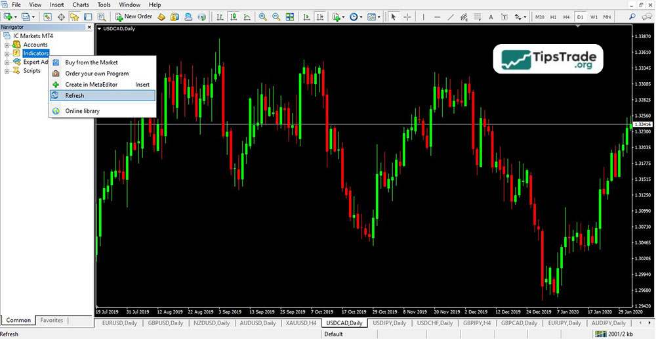Choose Refresh in the context menu
The height and width of the screenshot is (339, 656).
75,96
